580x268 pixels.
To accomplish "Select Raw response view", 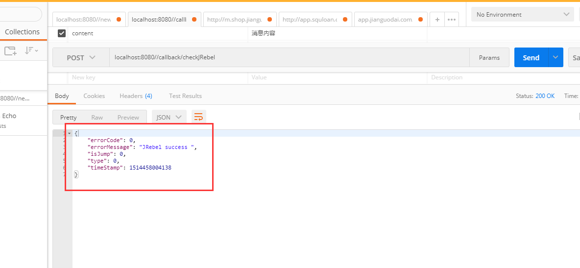I will click(x=97, y=117).
